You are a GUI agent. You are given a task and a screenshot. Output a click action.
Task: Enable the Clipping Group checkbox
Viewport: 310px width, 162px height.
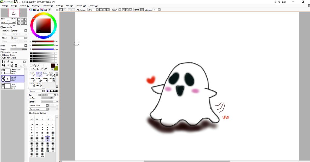pos(2,55)
